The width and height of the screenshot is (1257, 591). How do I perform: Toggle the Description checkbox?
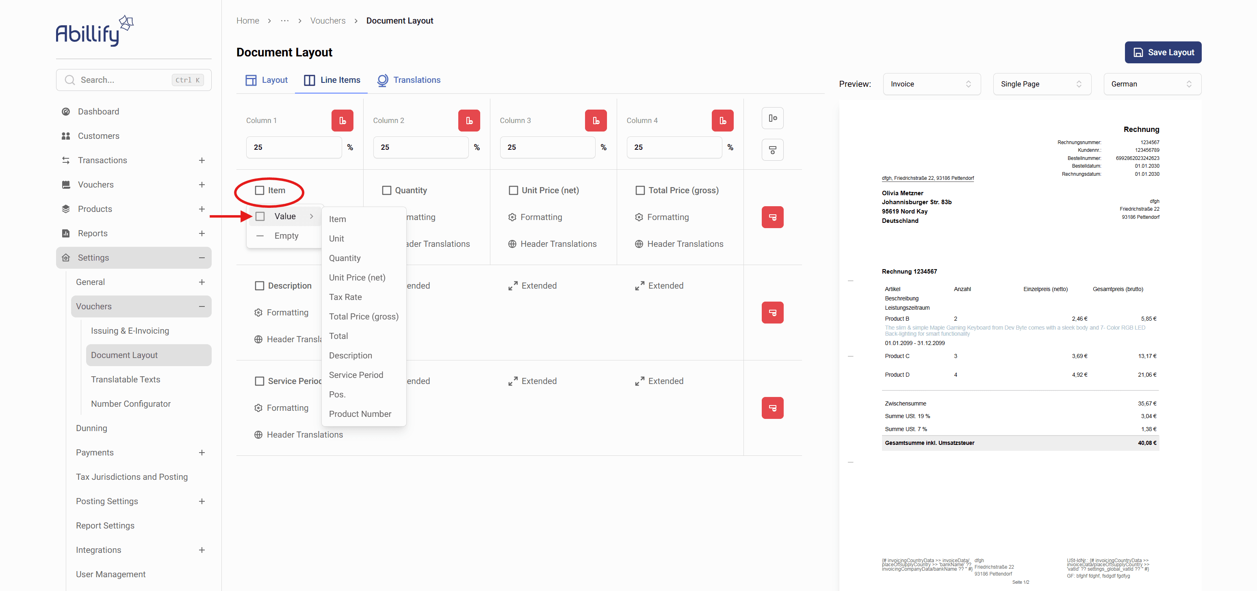pyautogui.click(x=259, y=286)
